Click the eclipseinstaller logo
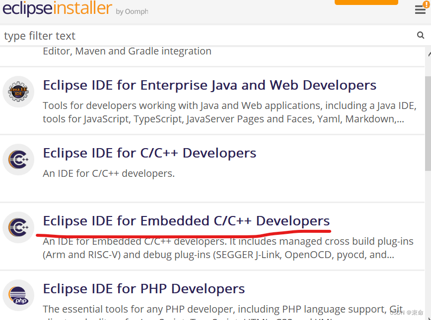The width and height of the screenshot is (431, 320). click(57, 8)
